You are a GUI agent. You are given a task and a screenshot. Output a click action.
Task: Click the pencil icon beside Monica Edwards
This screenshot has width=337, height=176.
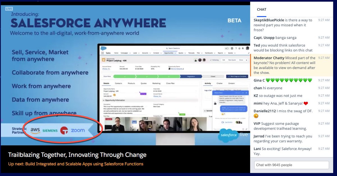pos(183,69)
